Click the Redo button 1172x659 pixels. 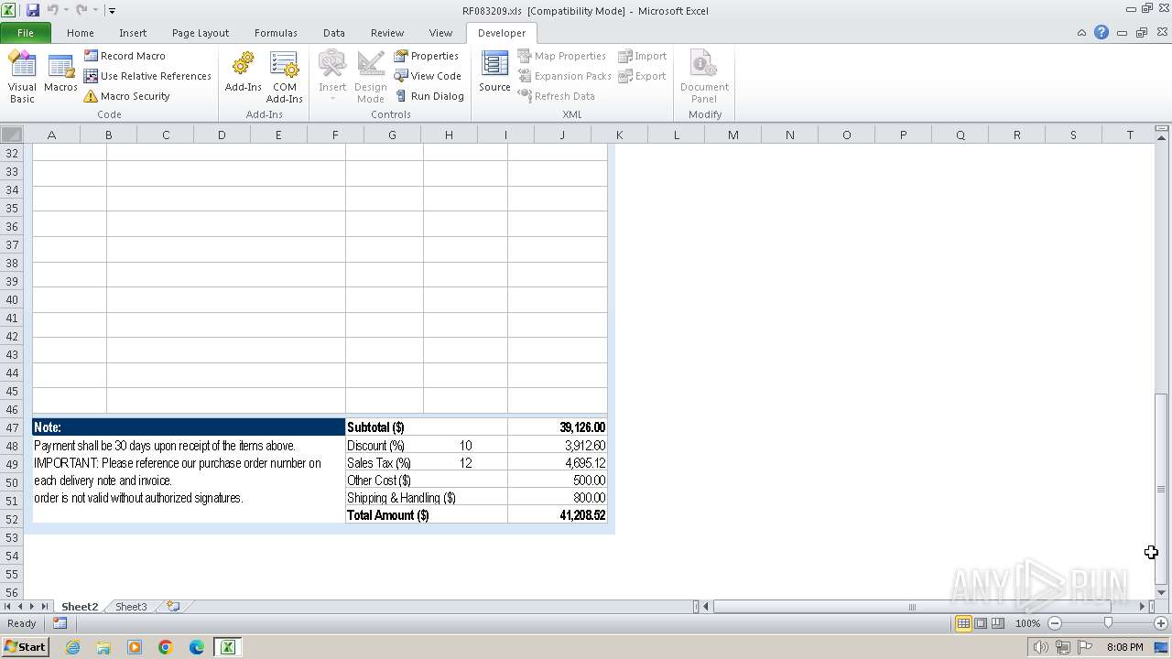point(81,10)
